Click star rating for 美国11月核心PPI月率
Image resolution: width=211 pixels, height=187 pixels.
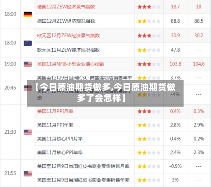[x=149, y=139]
